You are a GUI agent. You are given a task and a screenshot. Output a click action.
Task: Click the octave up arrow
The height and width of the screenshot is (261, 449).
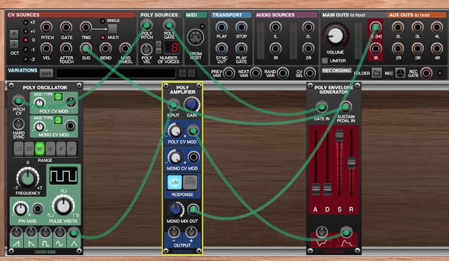point(14,34)
